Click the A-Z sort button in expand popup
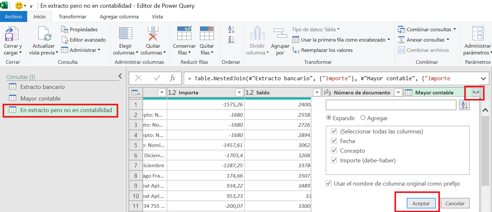 (x=464, y=105)
